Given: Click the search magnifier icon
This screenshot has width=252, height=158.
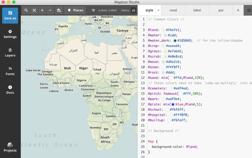Looking at the screenshot, I should pyautogui.click(x=26, y=10).
